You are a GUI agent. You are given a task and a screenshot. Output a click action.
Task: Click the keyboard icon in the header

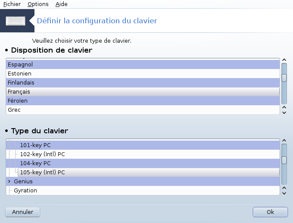click(x=16, y=21)
